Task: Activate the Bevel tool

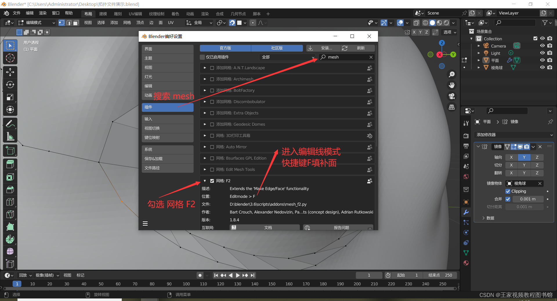Action: tap(10, 189)
